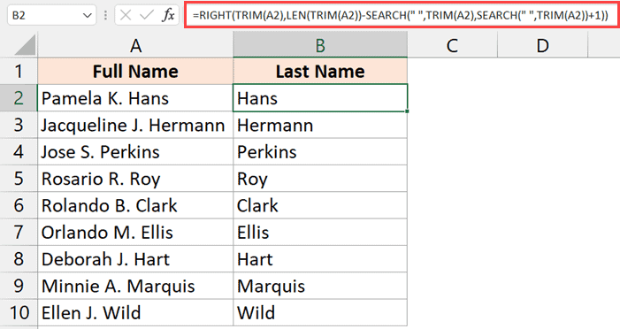This screenshot has height=329, width=620.
Task: Select row 1 header
Action: click(x=19, y=71)
